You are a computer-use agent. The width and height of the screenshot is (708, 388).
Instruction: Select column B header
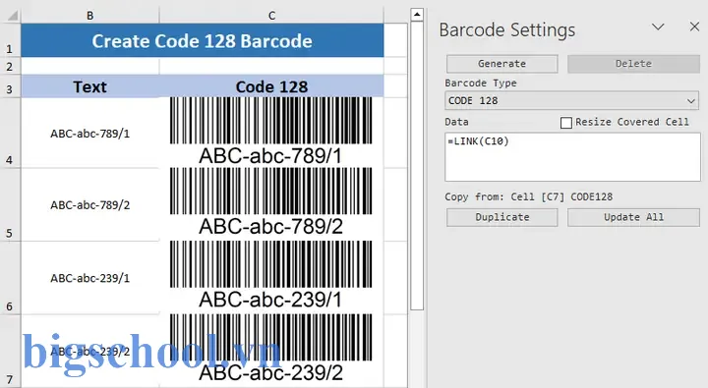pyautogui.click(x=89, y=16)
